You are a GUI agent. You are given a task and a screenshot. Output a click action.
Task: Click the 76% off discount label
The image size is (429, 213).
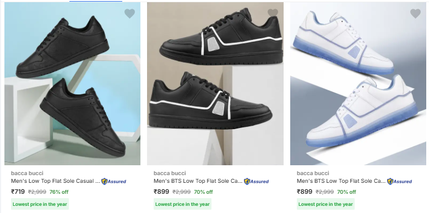tap(59, 192)
